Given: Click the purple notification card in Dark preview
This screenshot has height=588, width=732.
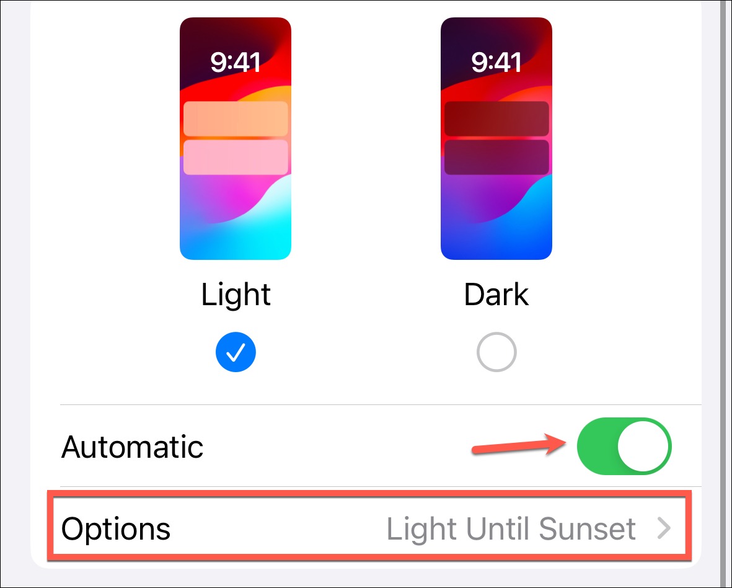Looking at the screenshot, I should pos(496,157).
